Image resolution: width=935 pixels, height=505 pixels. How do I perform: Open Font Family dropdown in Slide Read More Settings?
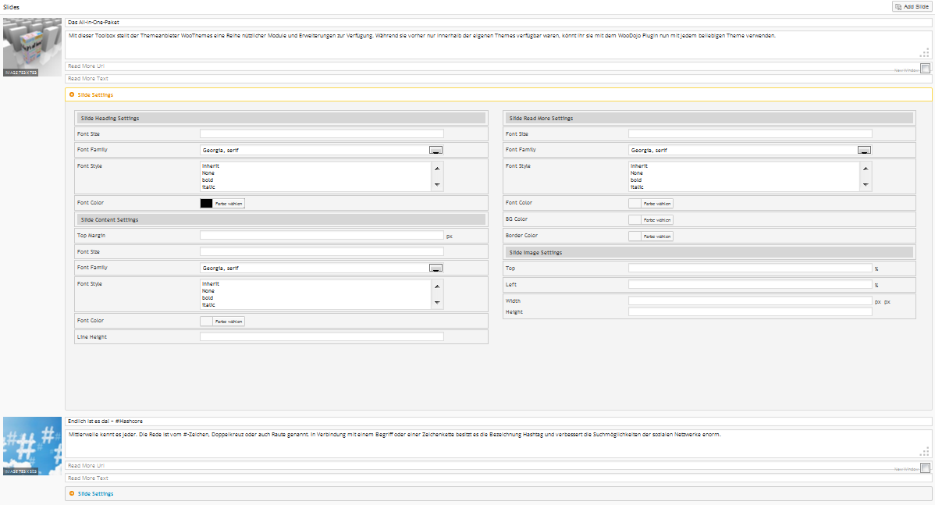click(864, 150)
